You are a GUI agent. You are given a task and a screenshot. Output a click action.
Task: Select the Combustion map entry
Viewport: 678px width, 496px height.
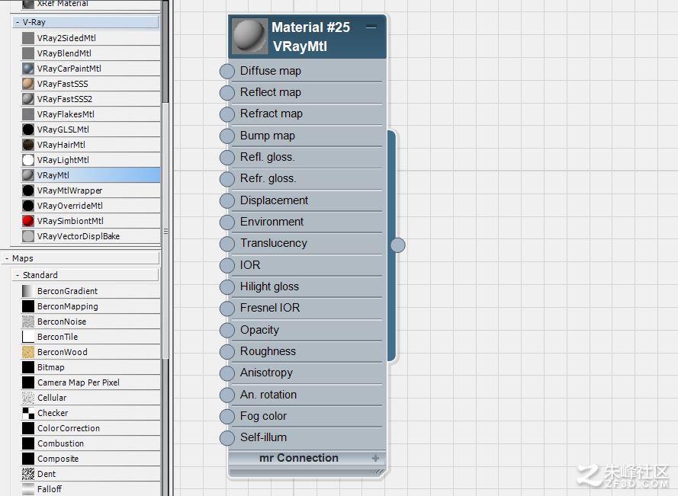[x=91, y=443]
